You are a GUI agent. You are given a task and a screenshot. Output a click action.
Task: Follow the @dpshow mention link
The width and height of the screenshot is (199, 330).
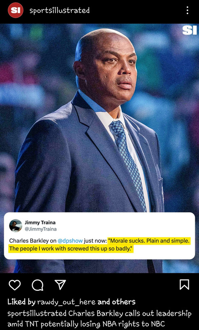tap(70, 241)
